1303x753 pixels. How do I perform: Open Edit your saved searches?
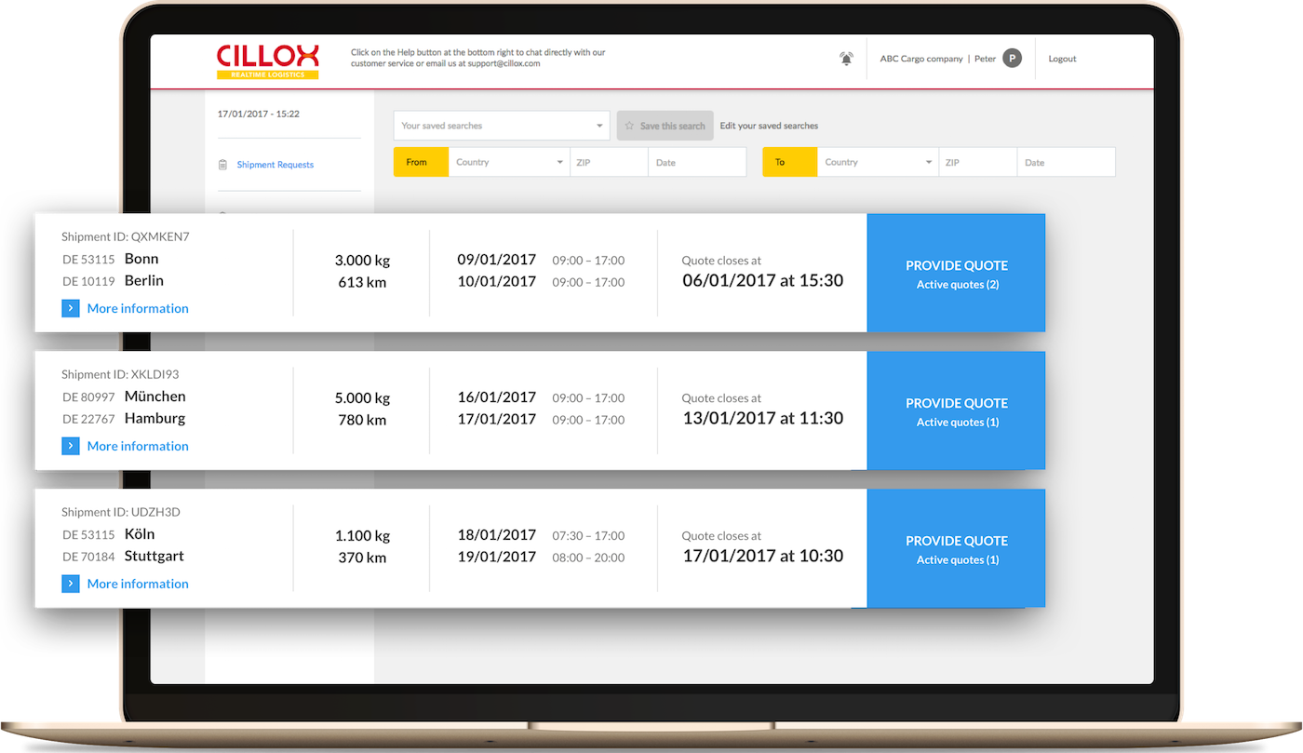pyautogui.click(x=771, y=126)
